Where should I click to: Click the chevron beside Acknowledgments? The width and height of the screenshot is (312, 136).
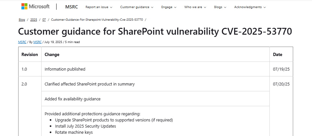tap(265, 7)
